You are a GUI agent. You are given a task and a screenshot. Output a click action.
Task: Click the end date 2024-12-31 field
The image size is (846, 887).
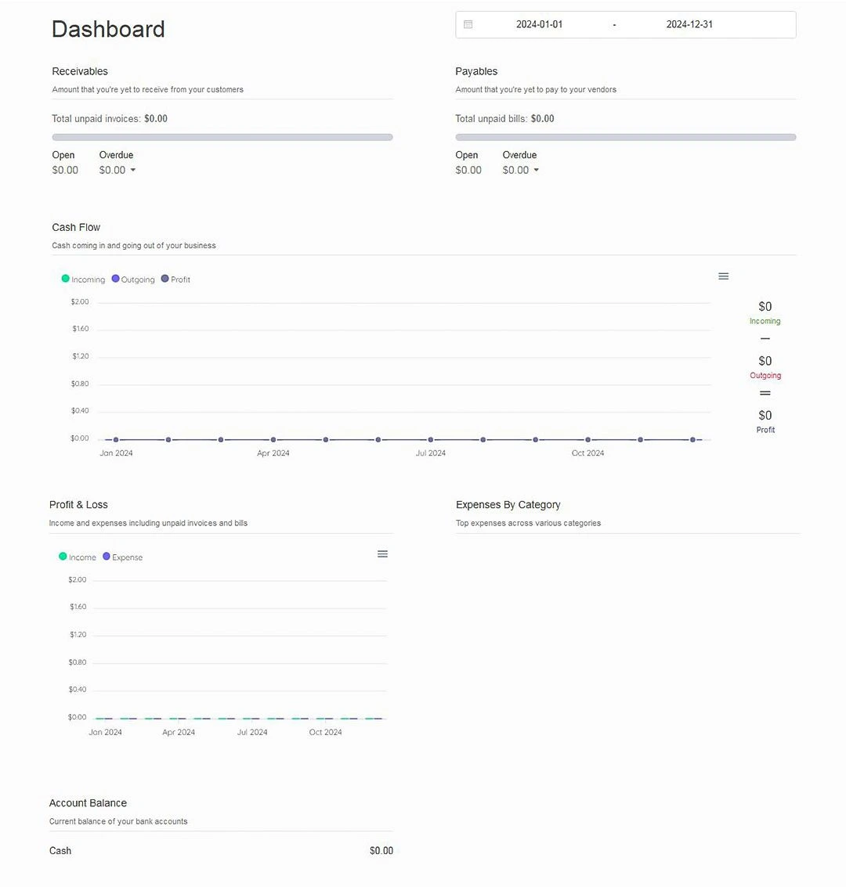pos(689,24)
